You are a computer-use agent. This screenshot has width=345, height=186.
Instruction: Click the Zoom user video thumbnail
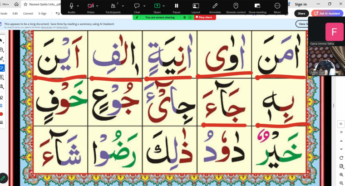pos(326,61)
